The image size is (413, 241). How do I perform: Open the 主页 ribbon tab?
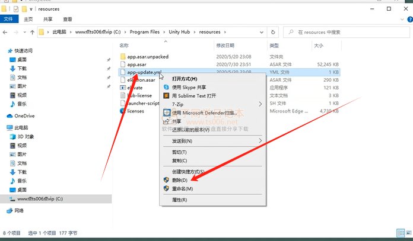click(28, 19)
